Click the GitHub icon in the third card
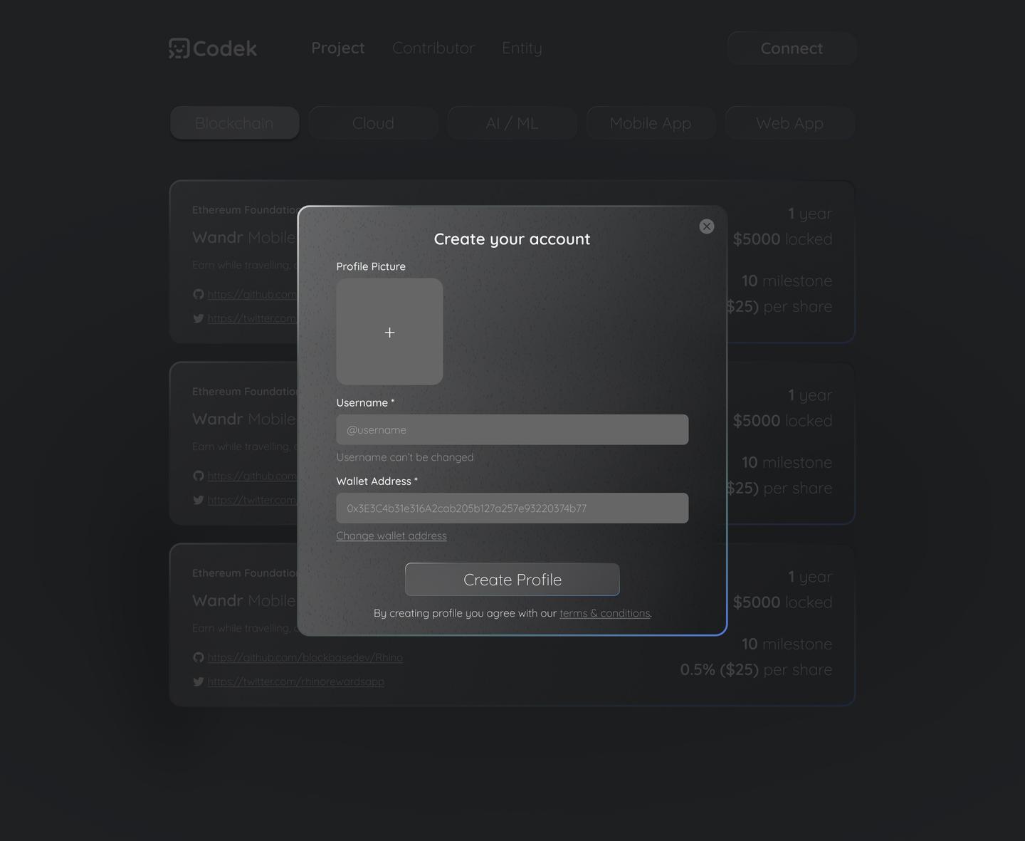Image resolution: width=1025 pixels, height=841 pixels. (199, 657)
